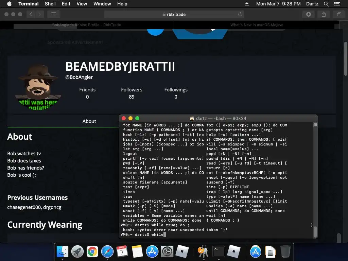Open Finder from the Dock
This screenshot has width=348, height=261.
tap(63, 252)
